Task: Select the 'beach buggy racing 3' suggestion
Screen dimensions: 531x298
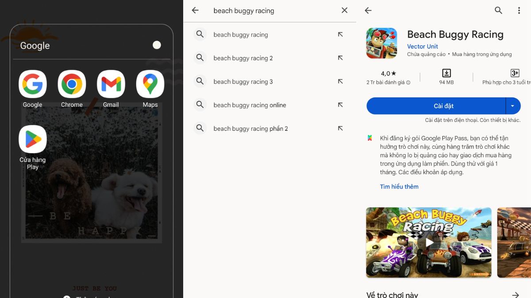Action: [x=270, y=81]
